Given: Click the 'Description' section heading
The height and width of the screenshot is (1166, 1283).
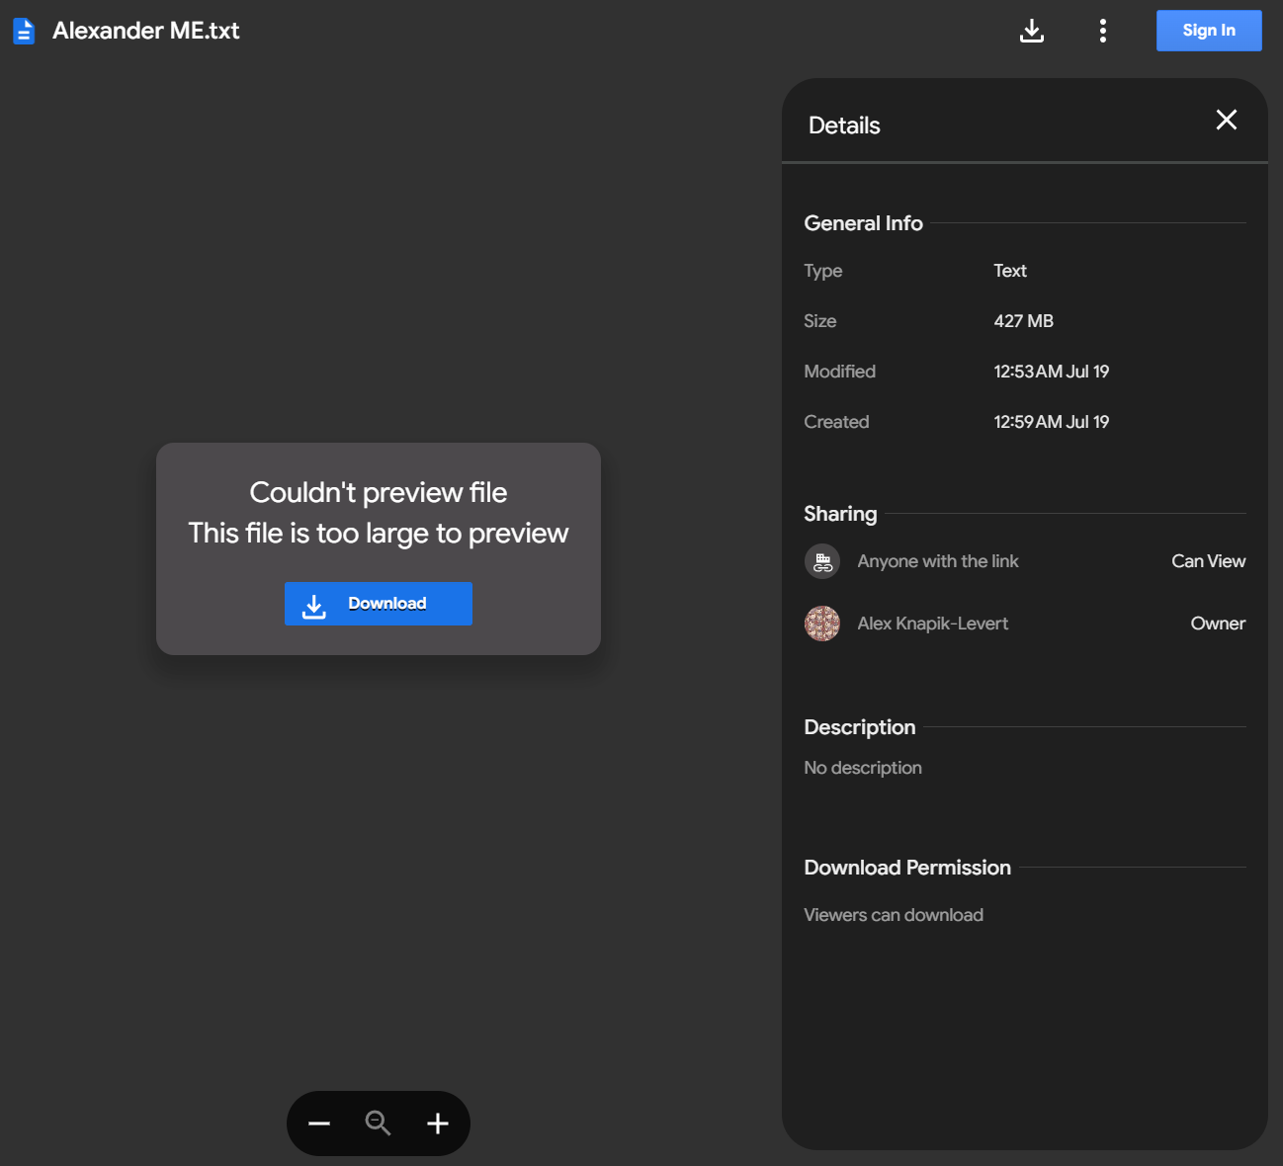Looking at the screenshot, I should click(x=860, y=727).
